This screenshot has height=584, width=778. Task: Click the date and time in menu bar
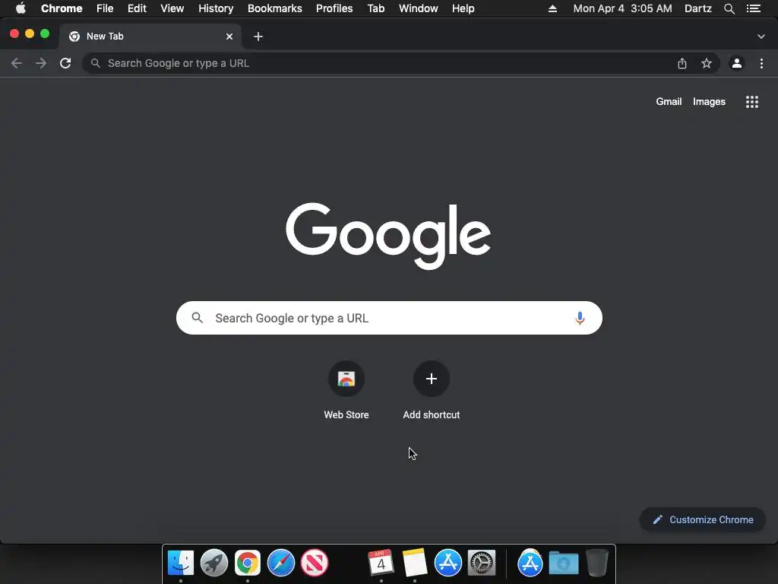pos(623,8)
